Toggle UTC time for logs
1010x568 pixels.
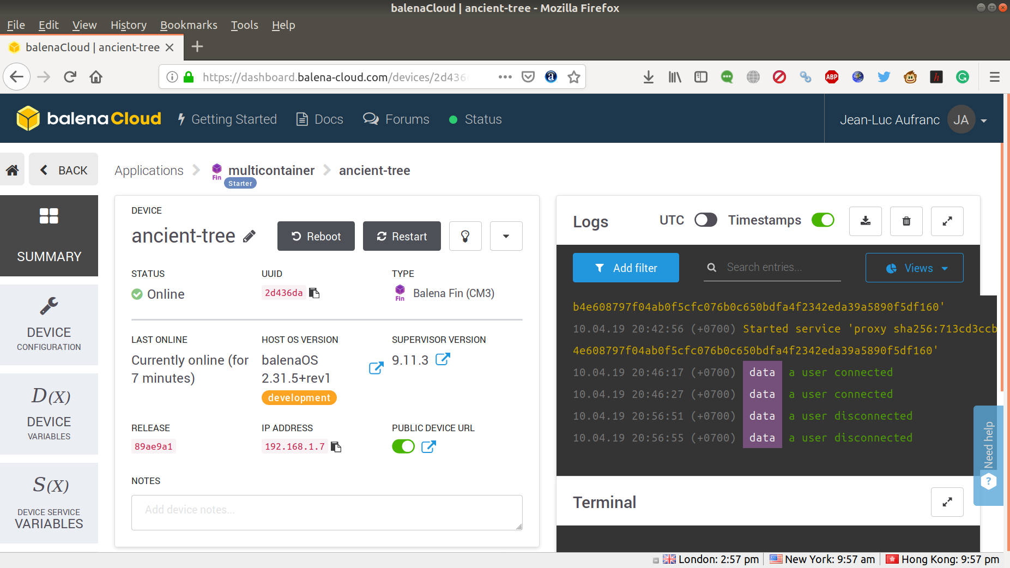click(x=706, y=220)
